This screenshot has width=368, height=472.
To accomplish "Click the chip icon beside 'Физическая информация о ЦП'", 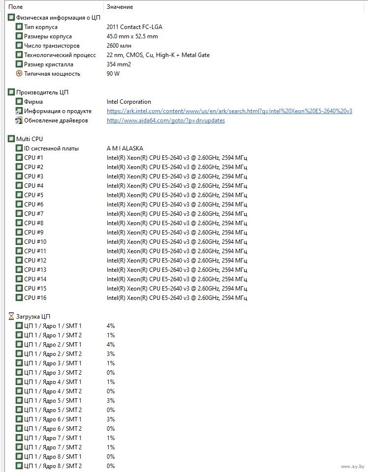I will [11, 18].
